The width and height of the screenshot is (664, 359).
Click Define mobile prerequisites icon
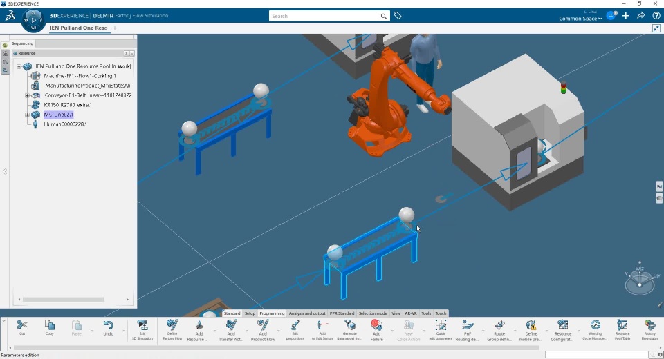(x=531, y=324)
